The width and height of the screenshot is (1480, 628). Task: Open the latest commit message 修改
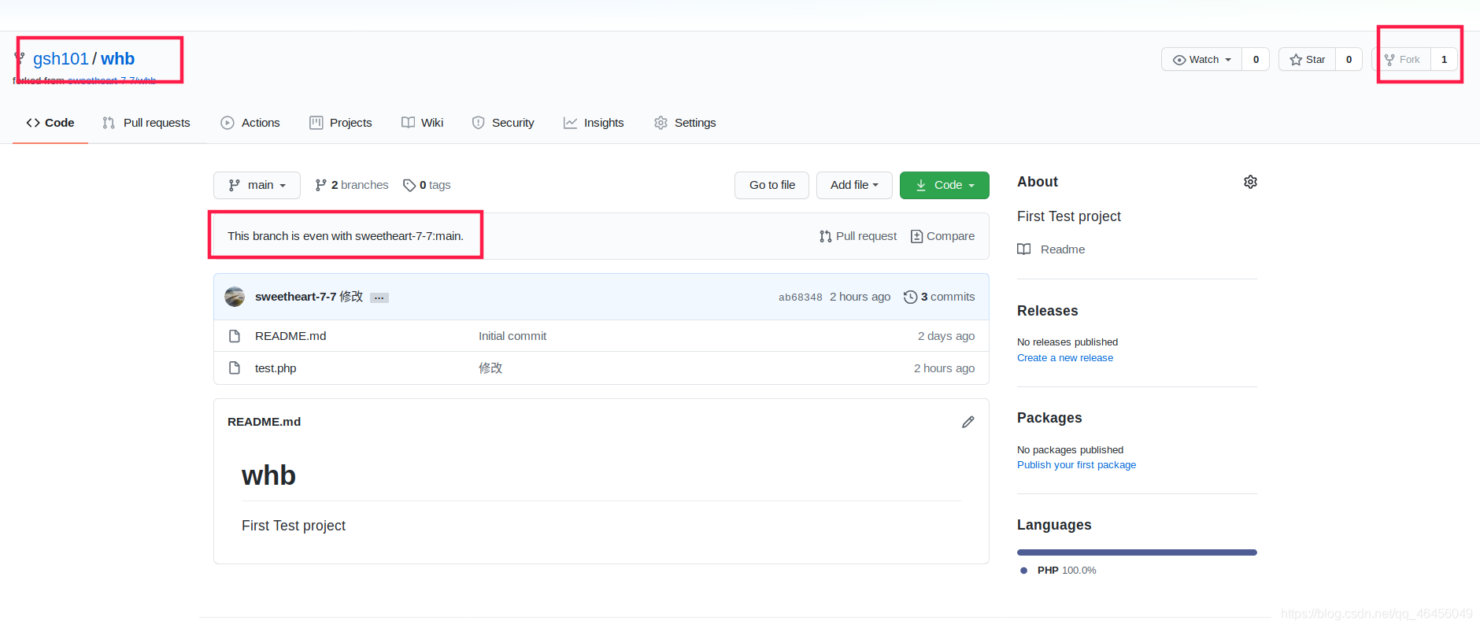351,297
